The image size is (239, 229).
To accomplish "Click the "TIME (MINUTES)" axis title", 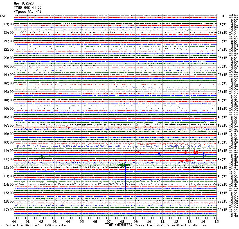I will click(119, 225).
